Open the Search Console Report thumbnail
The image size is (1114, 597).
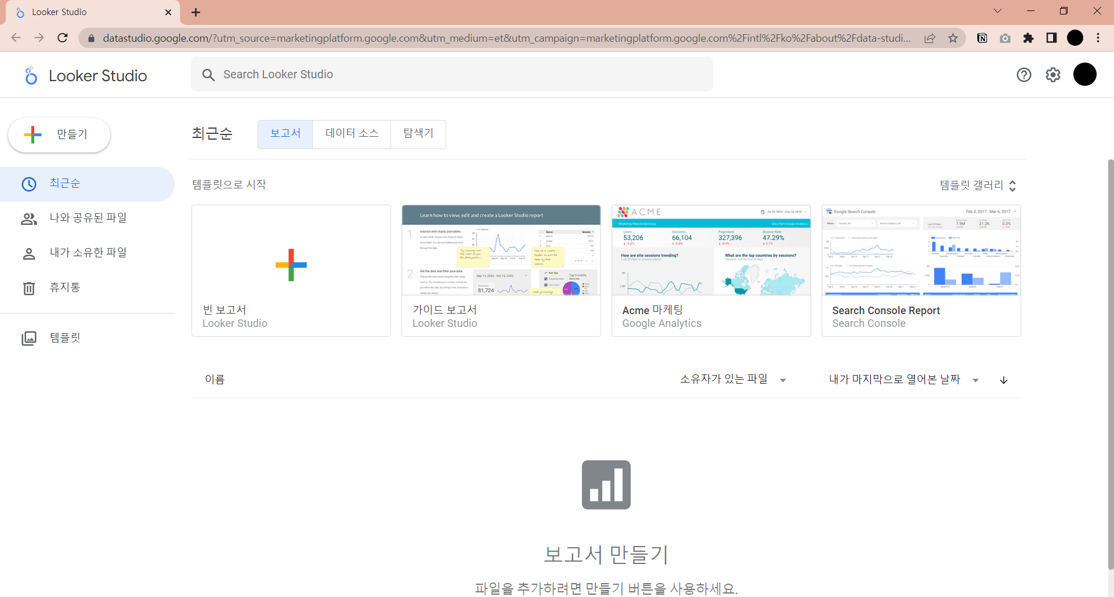(x=921, y=250)
